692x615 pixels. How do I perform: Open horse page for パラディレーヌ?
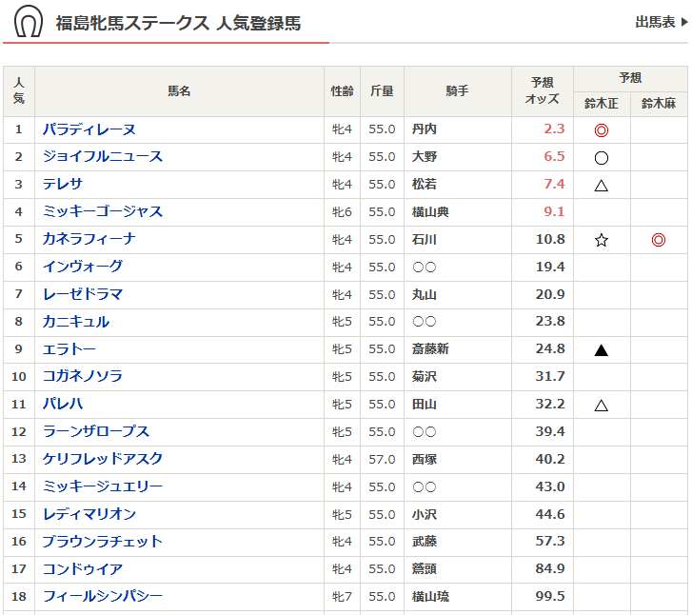tap(89, 129)
